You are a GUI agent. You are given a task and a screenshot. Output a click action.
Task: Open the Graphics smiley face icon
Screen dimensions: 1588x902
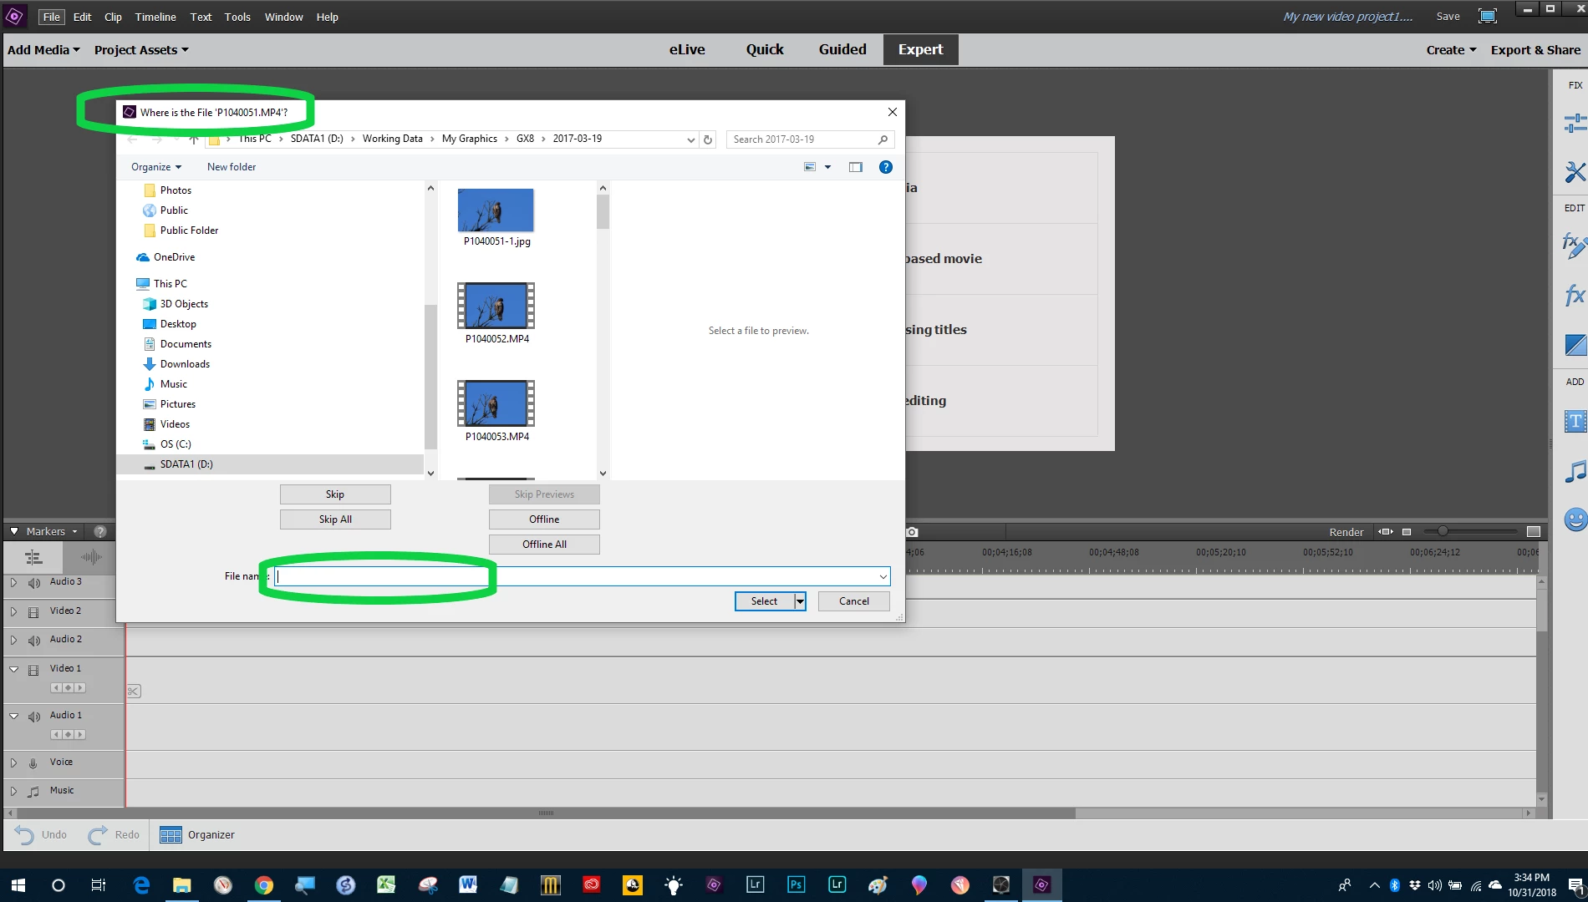pyautogui.click(x=1575, y=520)
